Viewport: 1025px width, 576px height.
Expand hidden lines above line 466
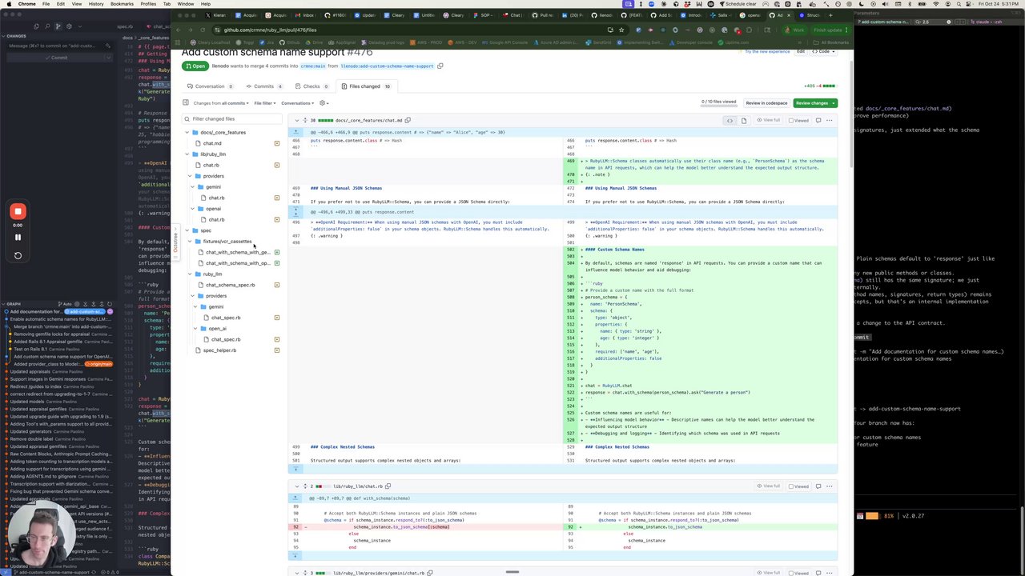pos(295,132)
